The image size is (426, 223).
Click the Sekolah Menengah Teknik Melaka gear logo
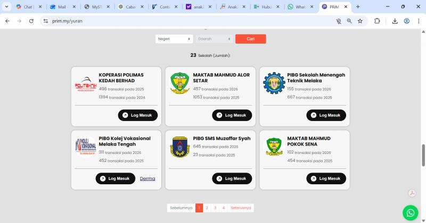coord(274,83)
